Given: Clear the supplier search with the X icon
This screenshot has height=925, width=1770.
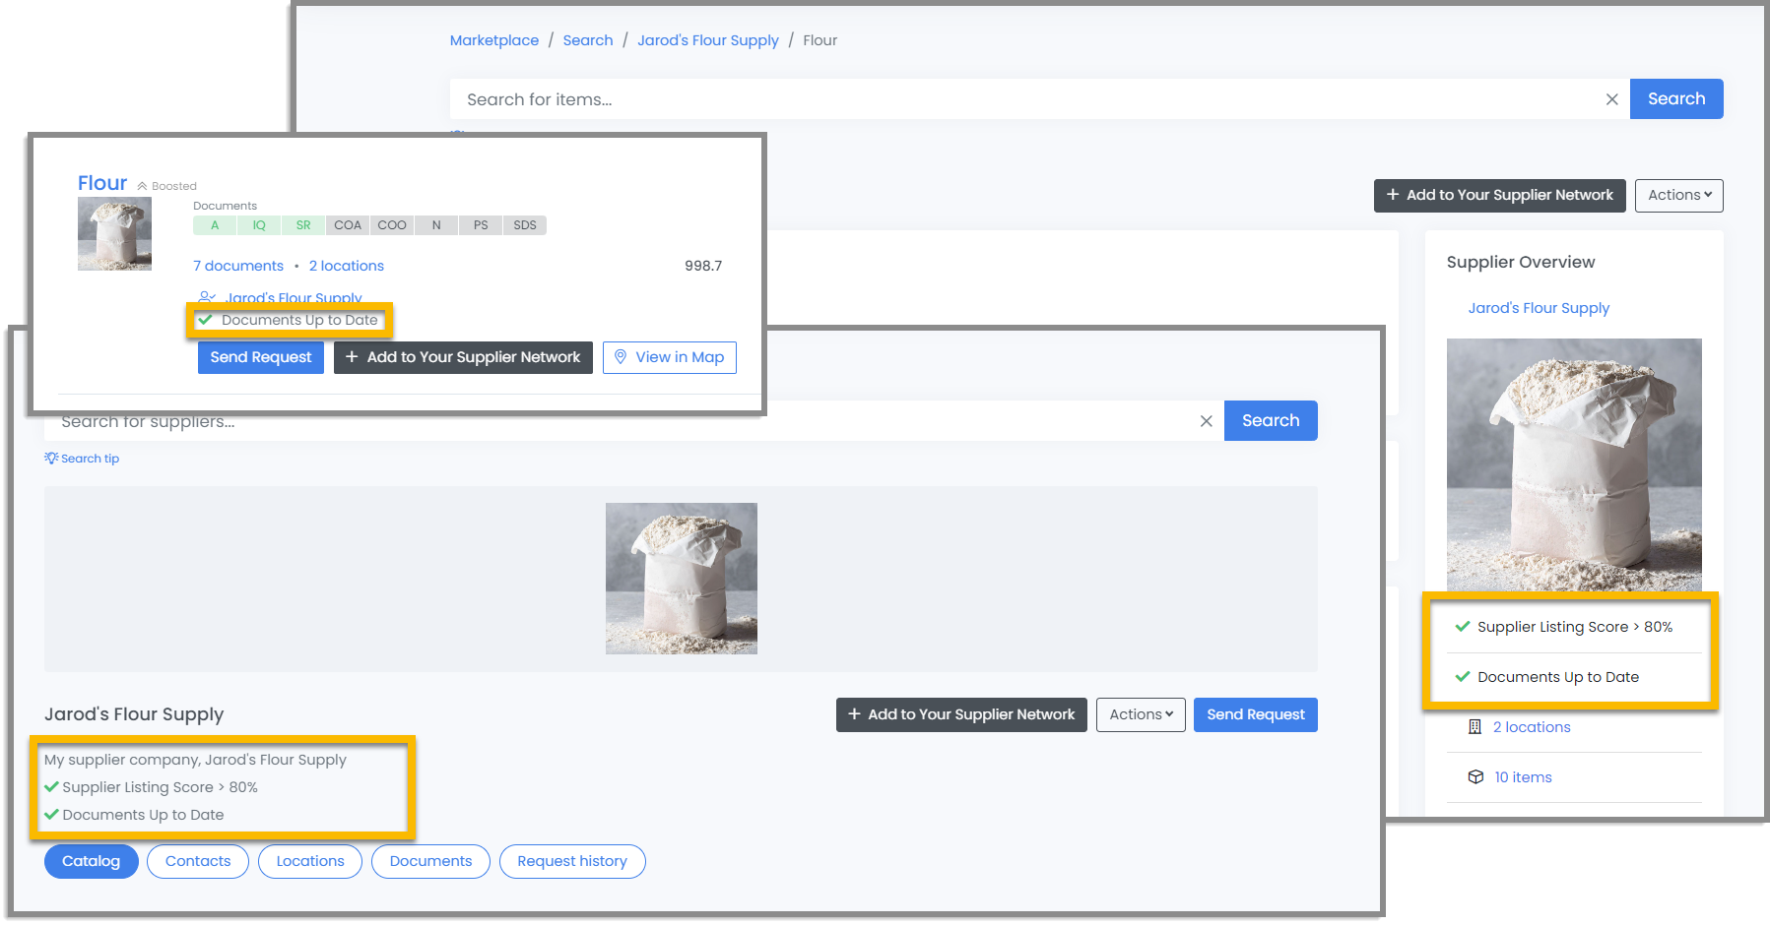Looking at the screenshot, I should [1206, 421].
